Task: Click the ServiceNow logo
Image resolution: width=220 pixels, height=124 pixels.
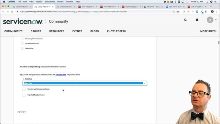Action: pyautogui.click(x=23, y=21)
